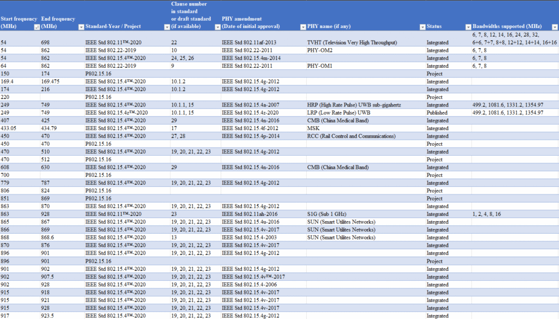Click the IEEE Std 802.15.4-2006 amendment cell
559x319 pixels.
[248, 285]
